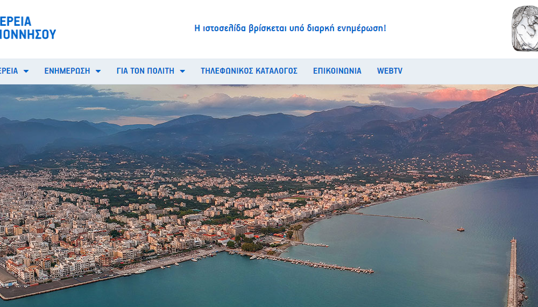Image resolution: width=538 pixels, height=307 pixels.
Task: Expand the dropdown arrow beside ΕΡΕΙΑ
Action: [26, 72]
